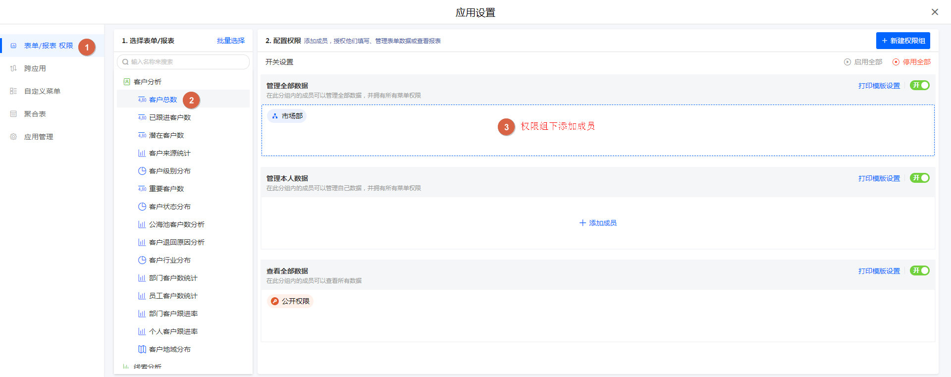The image size is (951, 377).
Task: Click the 自定义菜单 sidebar icon
Action: pos(13,91)
